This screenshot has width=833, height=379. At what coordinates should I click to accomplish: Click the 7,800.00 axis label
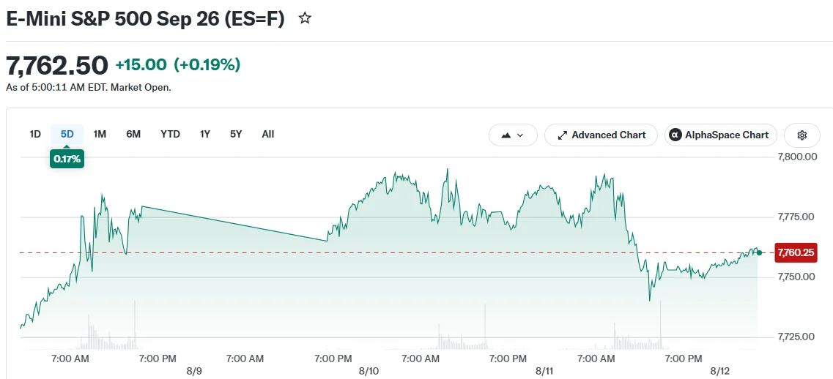click(797, 157)
